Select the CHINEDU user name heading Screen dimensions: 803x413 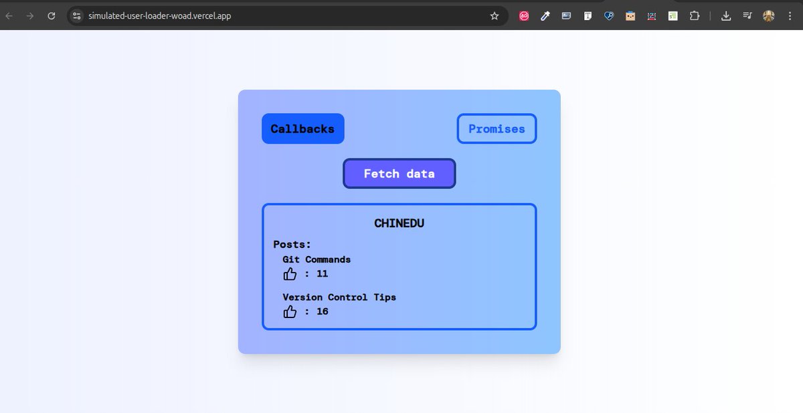(x=399, y=223)
